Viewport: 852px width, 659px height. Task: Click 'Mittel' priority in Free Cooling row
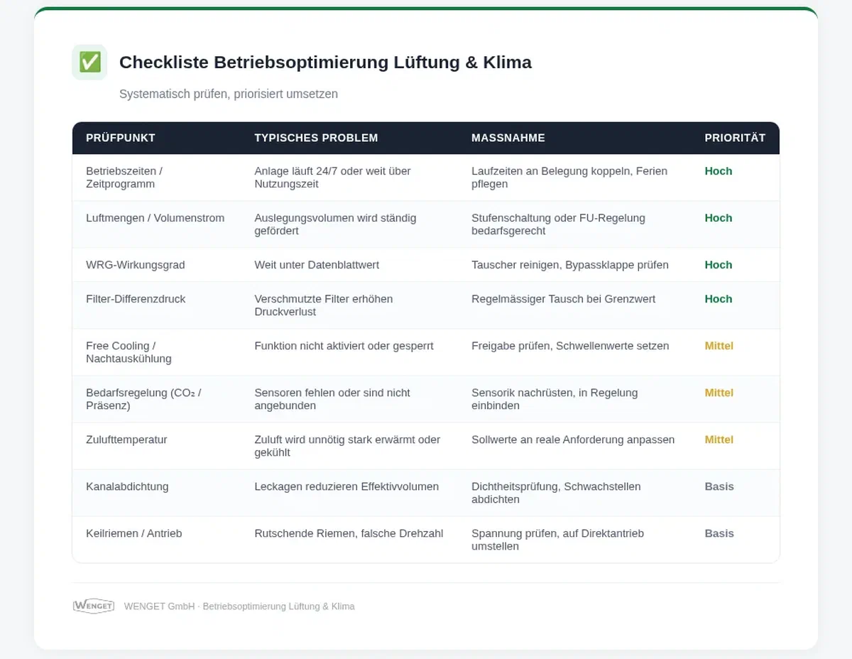(x=719, y=346)
